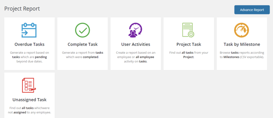Select the Complete Task heading
This screenshot has width=273, height=118.
click(x=83, y=44)
